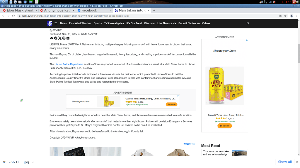Open First Alert Weather menu item
300x168 pixels.
80,23
